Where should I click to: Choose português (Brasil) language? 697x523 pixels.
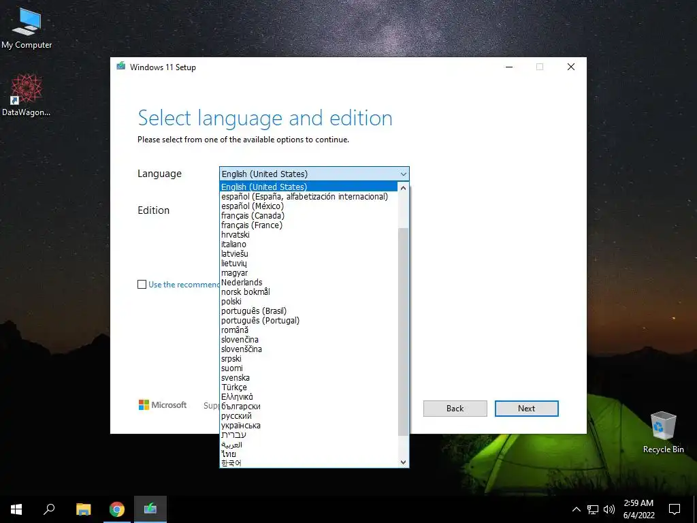pyautogui.click(x=308, y=311)
